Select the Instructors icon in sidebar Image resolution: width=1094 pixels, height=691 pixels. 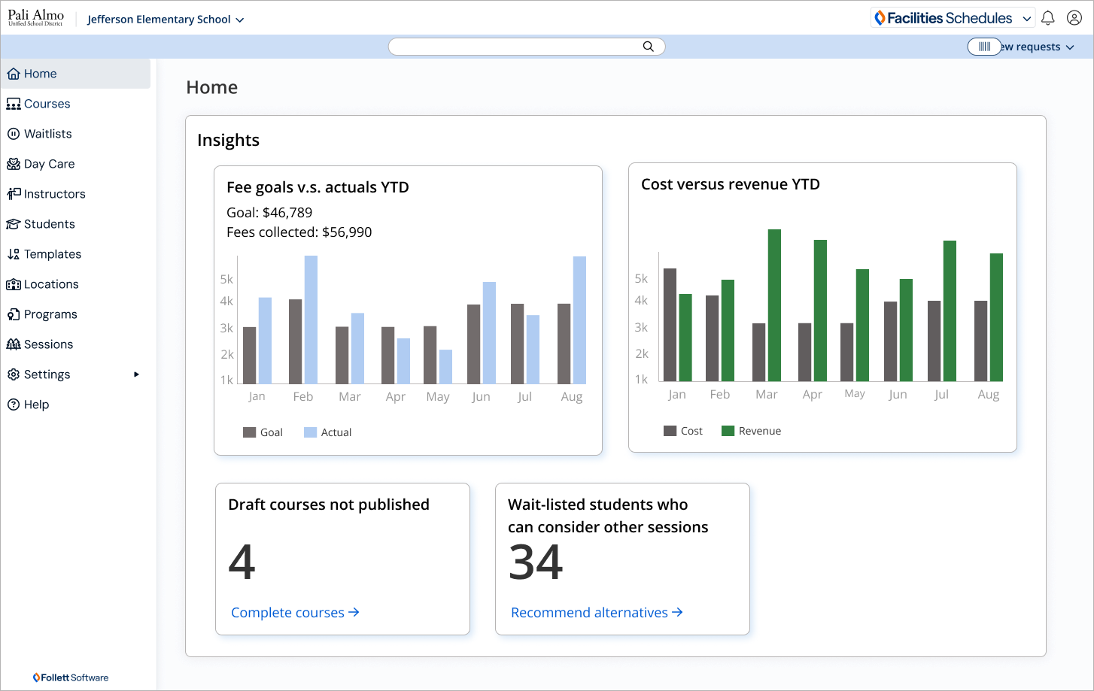pos(14,194)
